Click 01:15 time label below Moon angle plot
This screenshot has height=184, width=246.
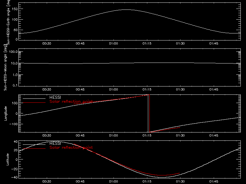pyautogui.click(x=147, y=90)
